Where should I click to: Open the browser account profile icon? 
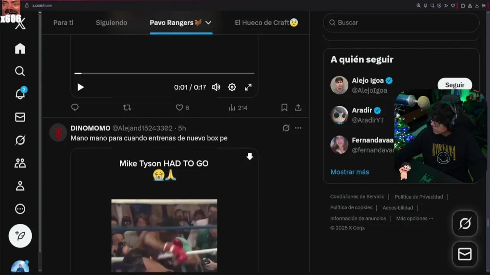pyautogui.click(x=470, y=6)
